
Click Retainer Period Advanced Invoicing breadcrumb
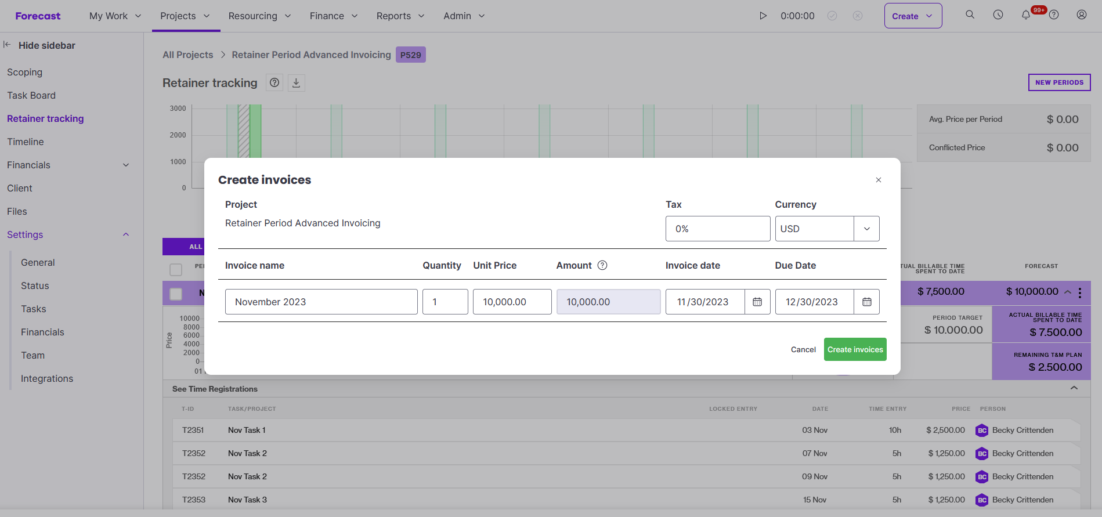[312, 55]
